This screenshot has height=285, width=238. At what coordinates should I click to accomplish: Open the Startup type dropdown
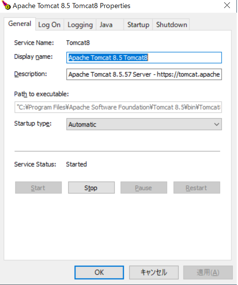[x=144, y=124]
